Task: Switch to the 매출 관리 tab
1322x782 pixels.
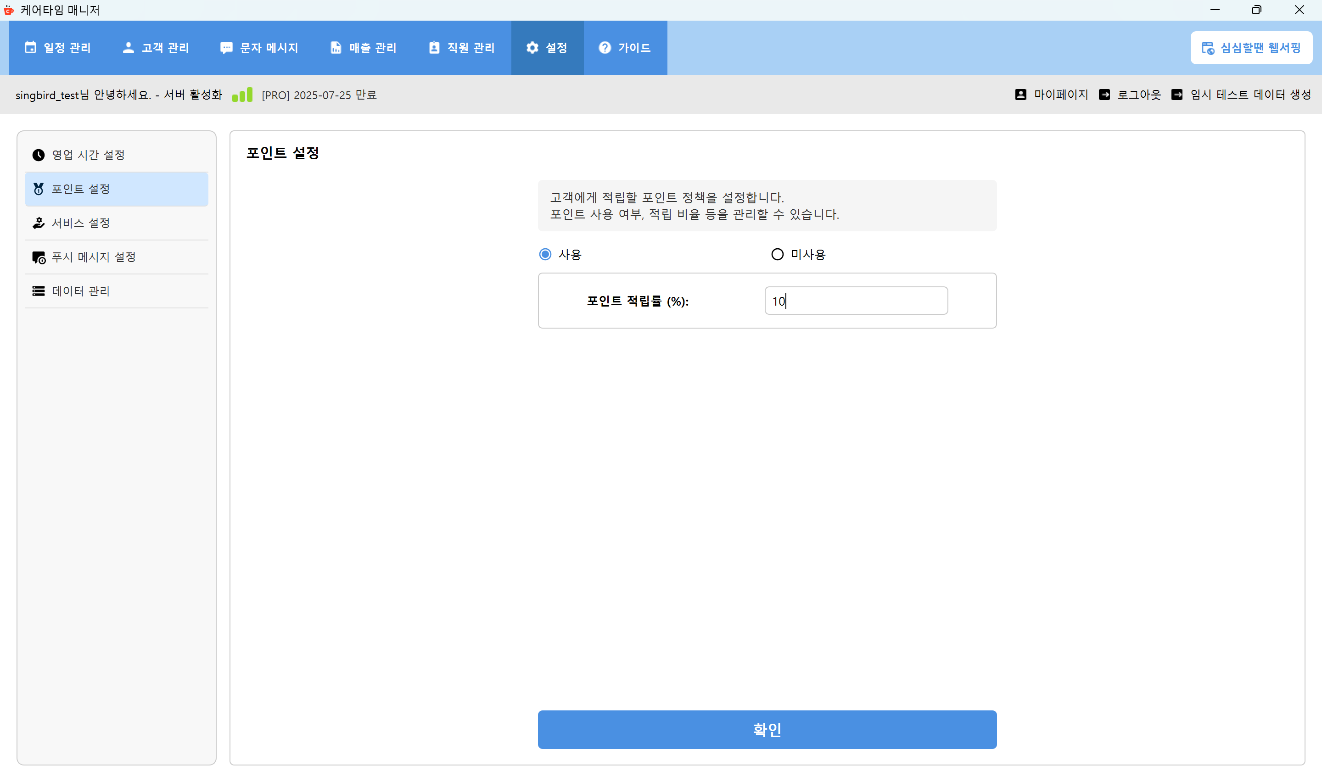Action: click(x=363, y=47)
